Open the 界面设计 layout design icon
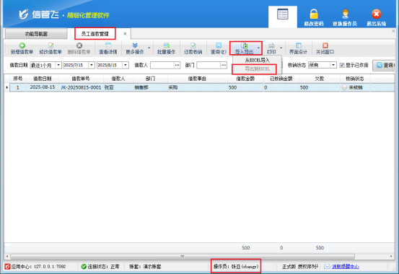The height and width of the screenshot is (274, 399). click(298, 45)
